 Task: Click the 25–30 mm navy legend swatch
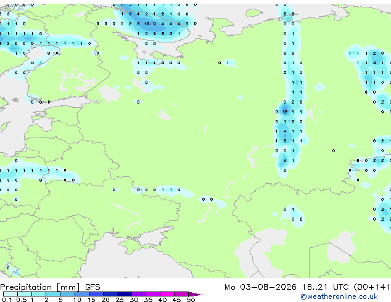[x=125, y=294]
